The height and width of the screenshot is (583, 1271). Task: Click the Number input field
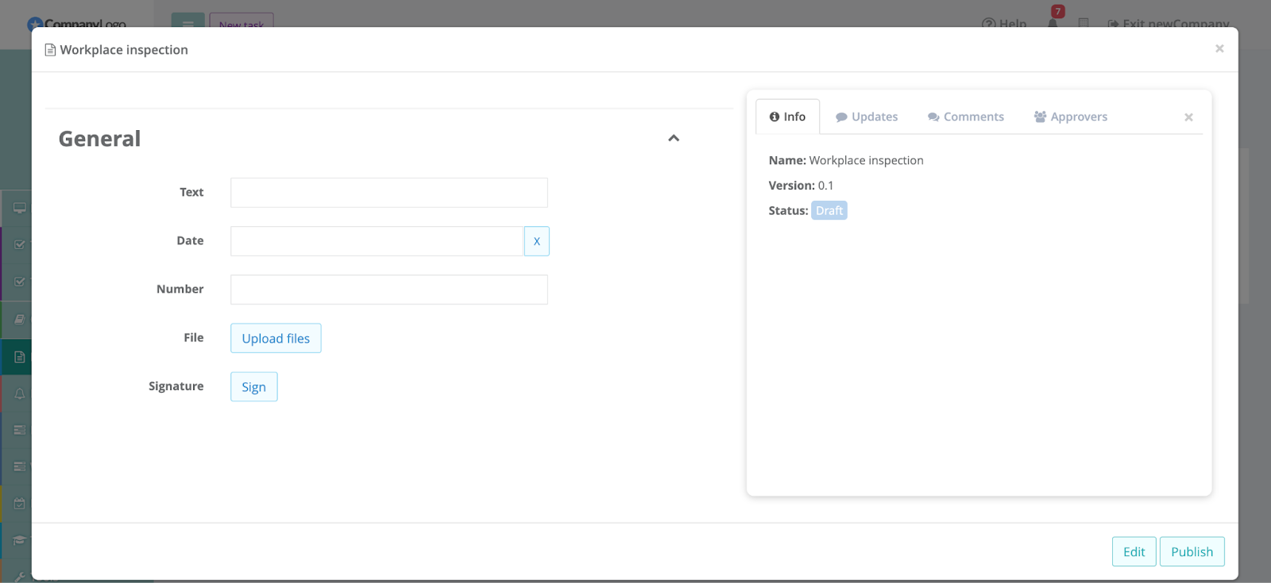(389, 290)
